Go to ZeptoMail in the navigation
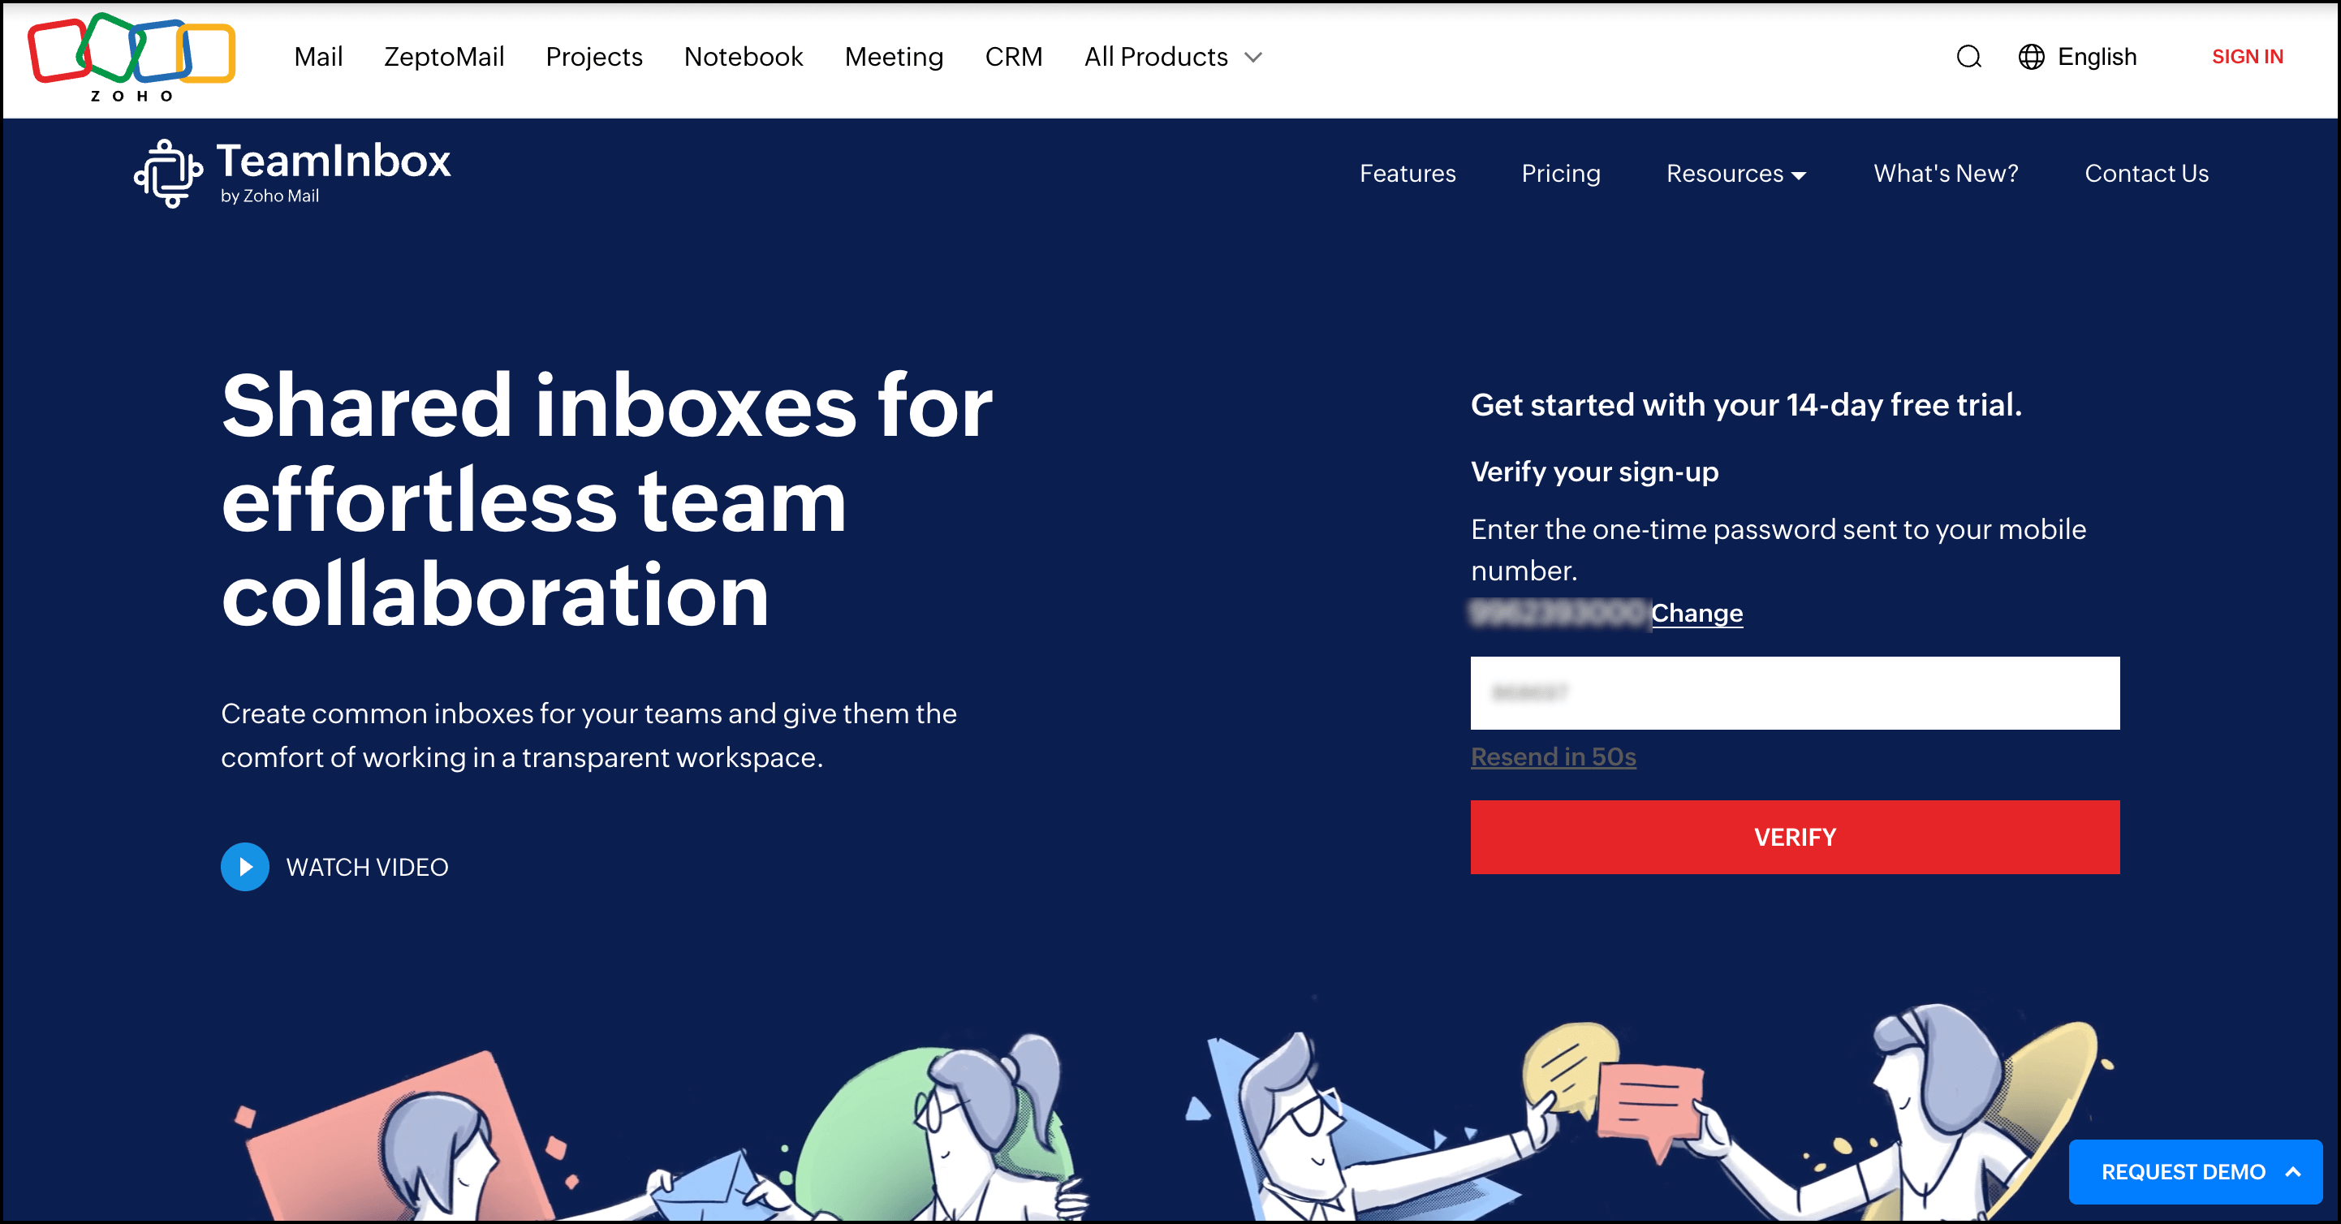The height and width of the screenshot is (1224, 2341). tap(443, 58)
